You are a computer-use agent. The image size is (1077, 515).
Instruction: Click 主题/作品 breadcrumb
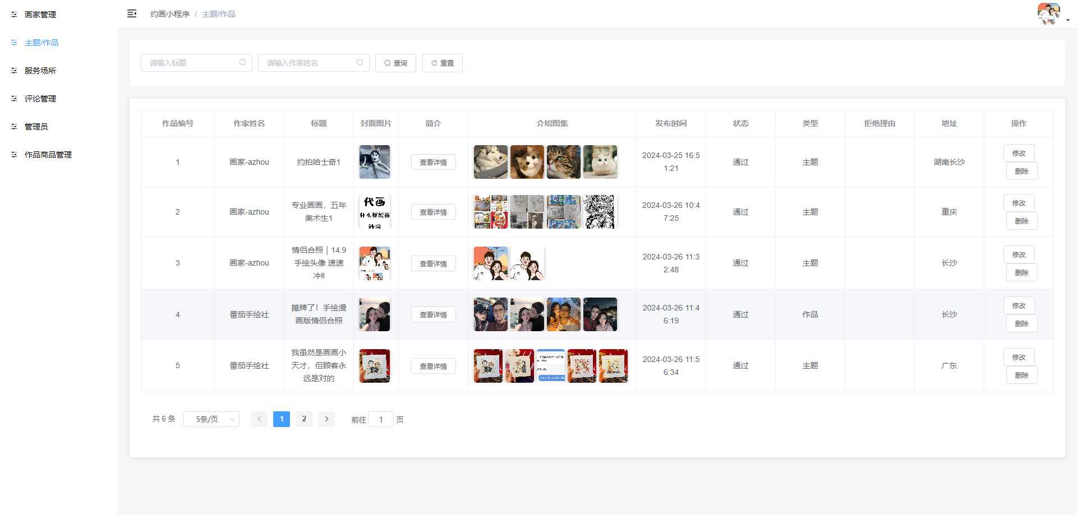pyautogui.click(x=219, y=14)
